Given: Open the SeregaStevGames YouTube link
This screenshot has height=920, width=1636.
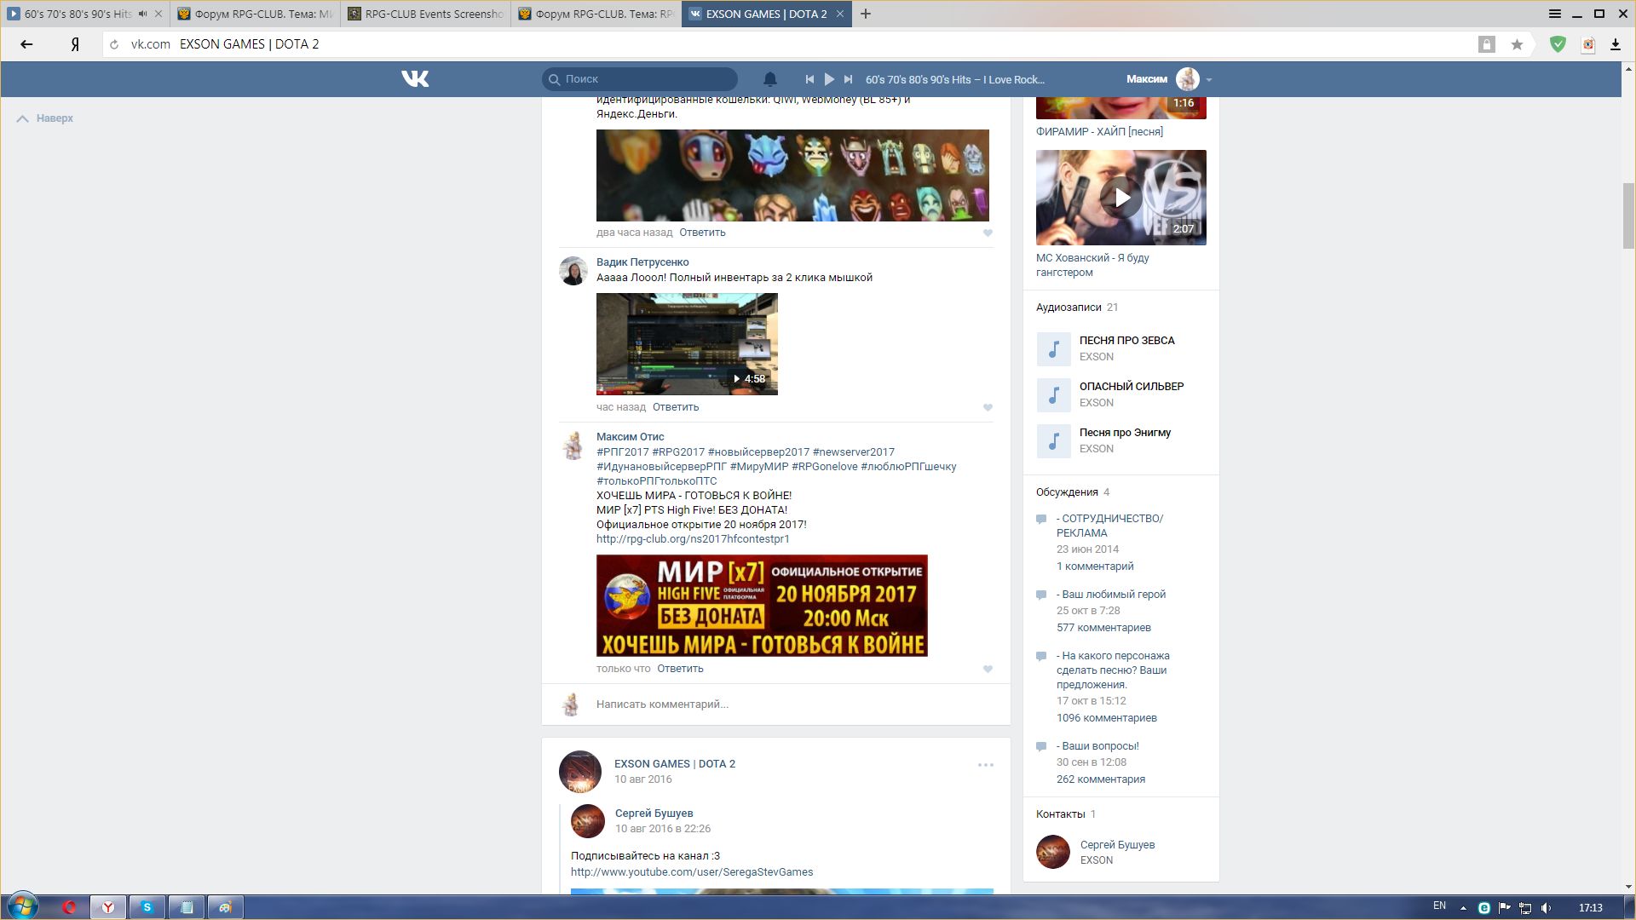Looking at the screenshot, I should [x=692, y=872].
